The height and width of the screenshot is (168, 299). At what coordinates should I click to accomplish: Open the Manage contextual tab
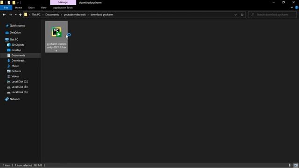pos(63,2)
